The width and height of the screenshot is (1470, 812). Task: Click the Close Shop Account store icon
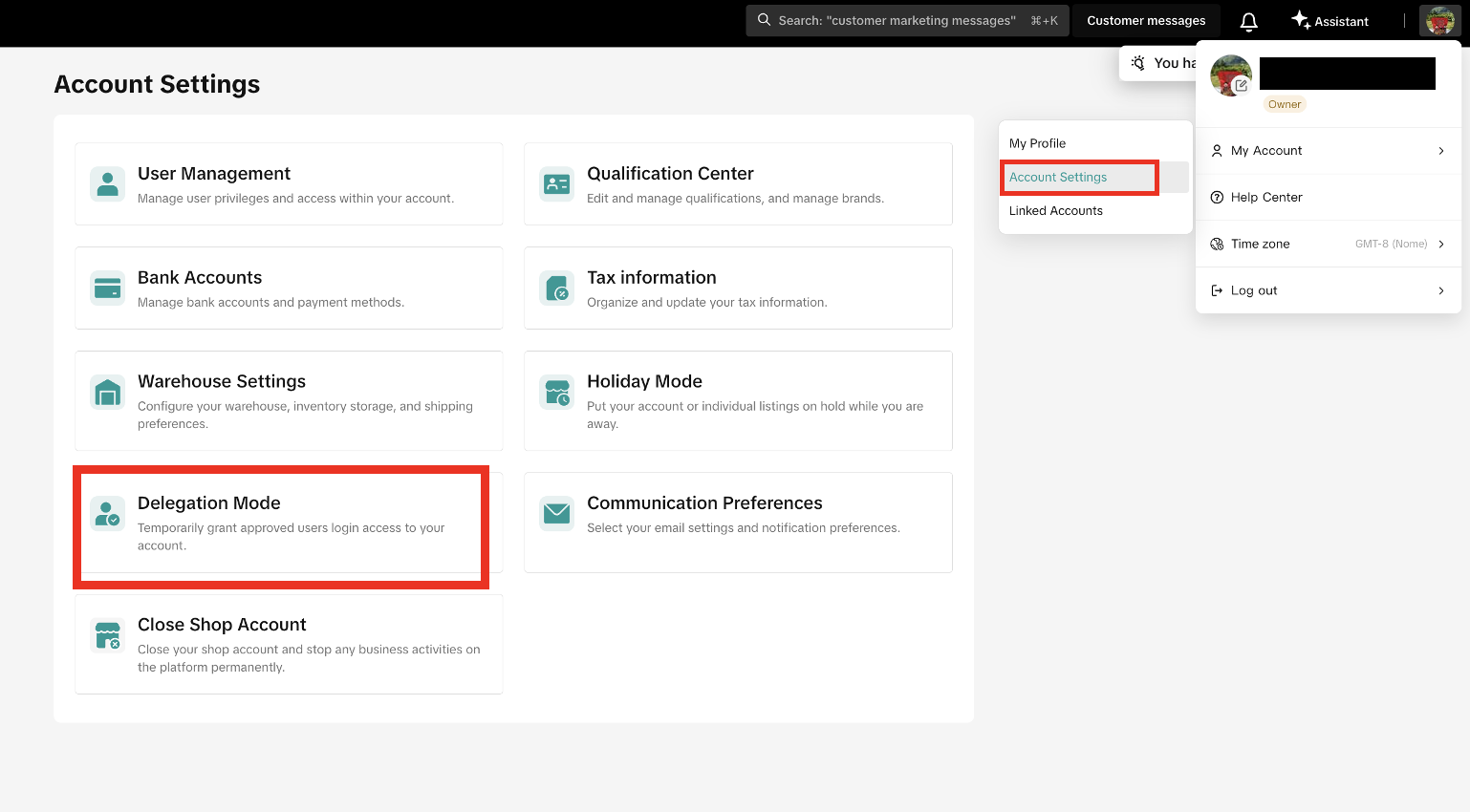[x=108, y=635]
